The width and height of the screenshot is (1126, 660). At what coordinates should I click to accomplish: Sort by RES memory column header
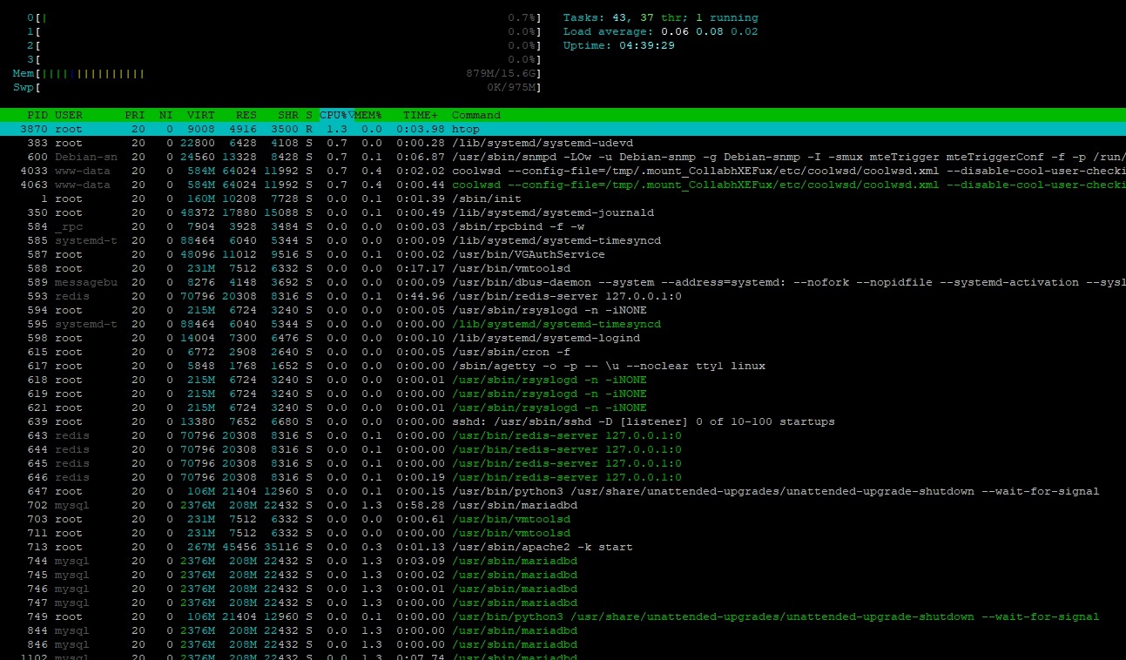tap(246, 115)
